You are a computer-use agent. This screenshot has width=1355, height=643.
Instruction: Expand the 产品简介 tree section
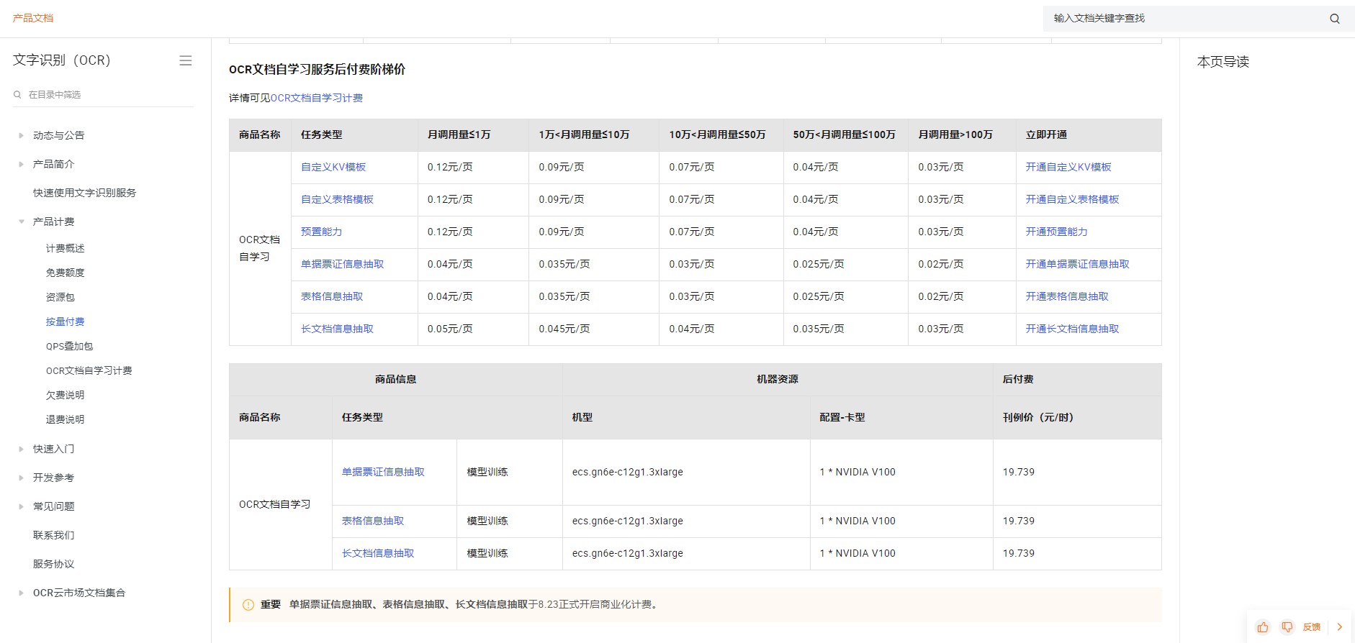tap(21, 164)
